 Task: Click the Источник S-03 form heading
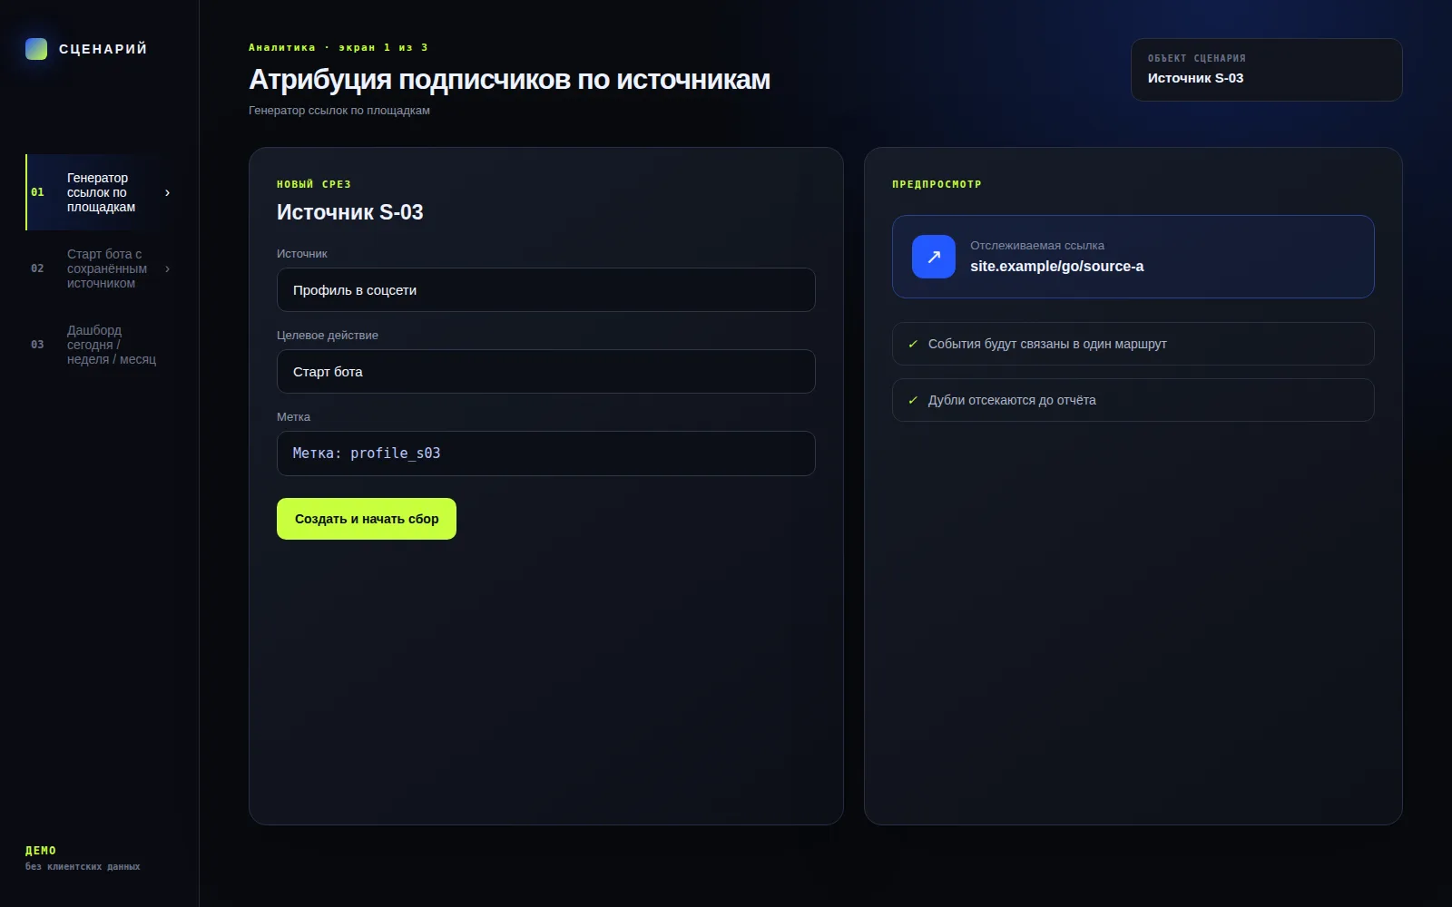click(x=350, y=212)
